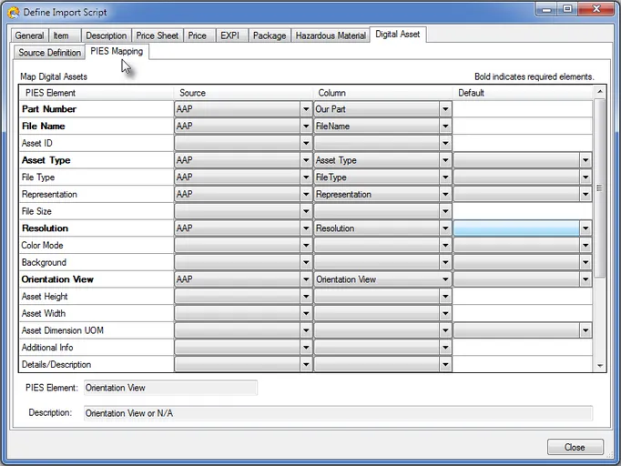Expand the Representation Column dropdown
Viewport: 621px width, 466px height.
[445, 195]
